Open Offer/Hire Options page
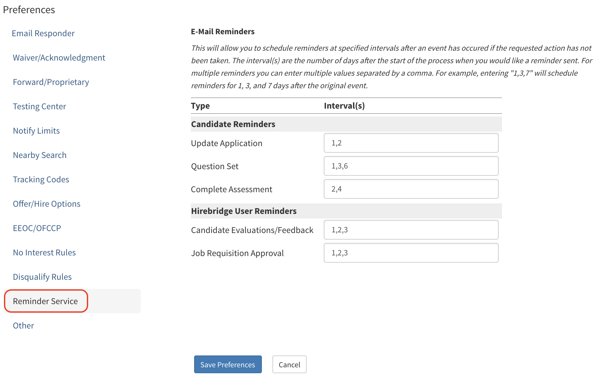The image size is (606, 391). [46, 204]
